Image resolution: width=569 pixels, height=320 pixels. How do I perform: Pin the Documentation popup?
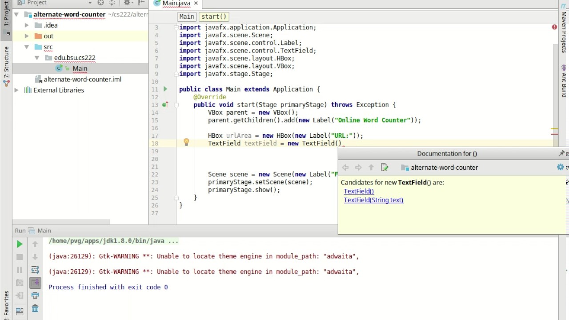[x=561, y=153]
